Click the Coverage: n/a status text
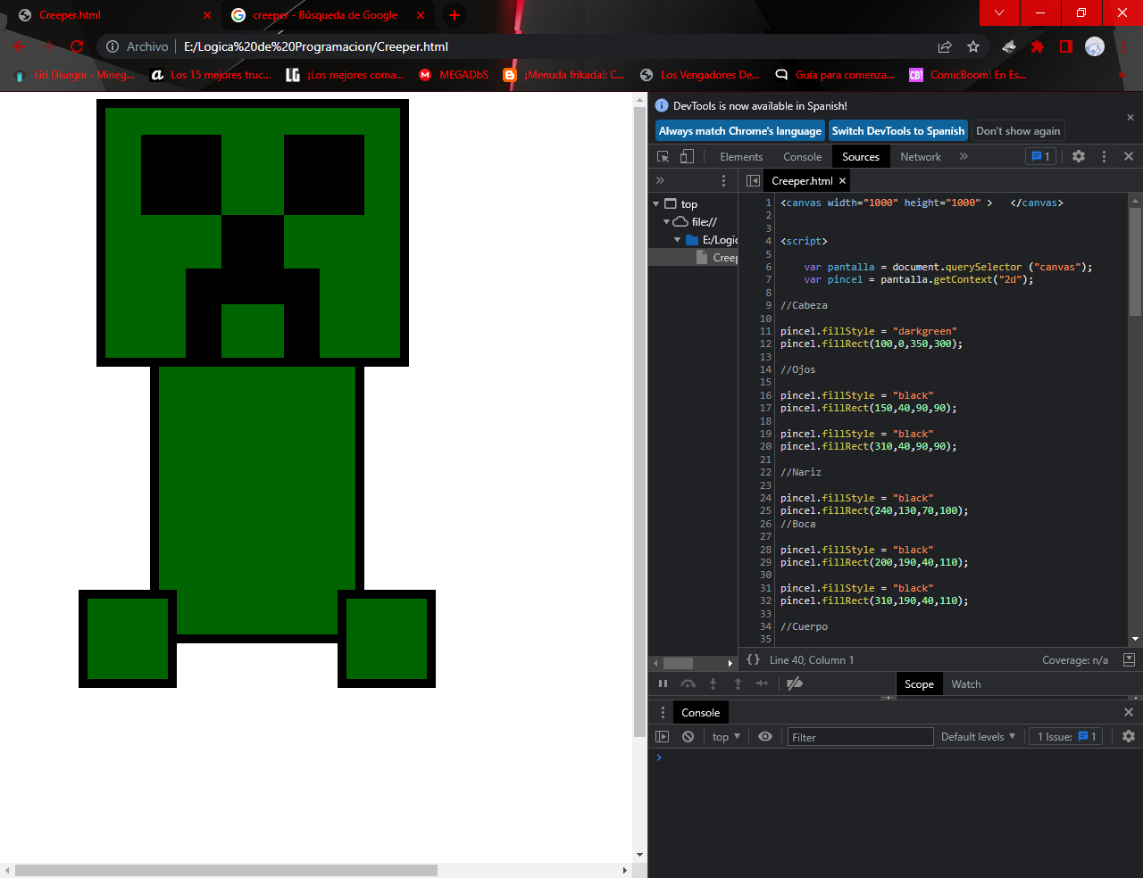Viewport: 1143px width, 878px height. pyautogui.click(x=1075, y=660)
